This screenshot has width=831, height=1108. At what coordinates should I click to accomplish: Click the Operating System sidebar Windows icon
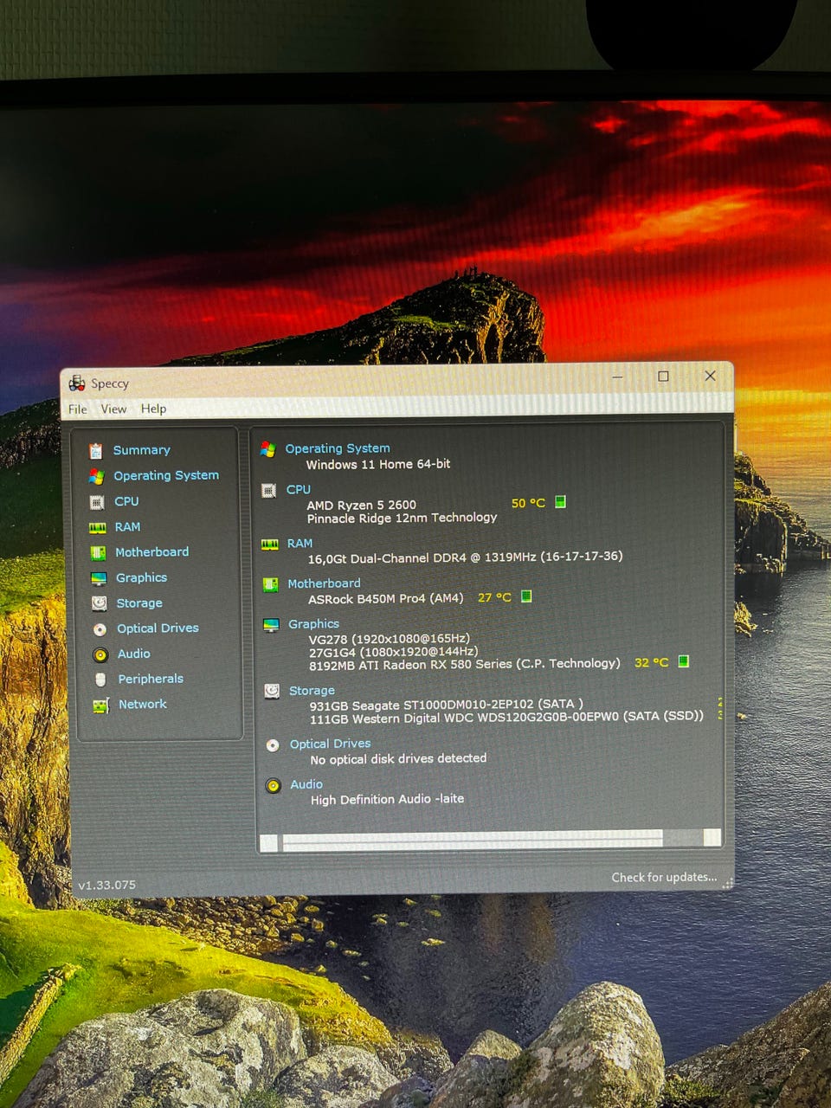coord(96,476)
